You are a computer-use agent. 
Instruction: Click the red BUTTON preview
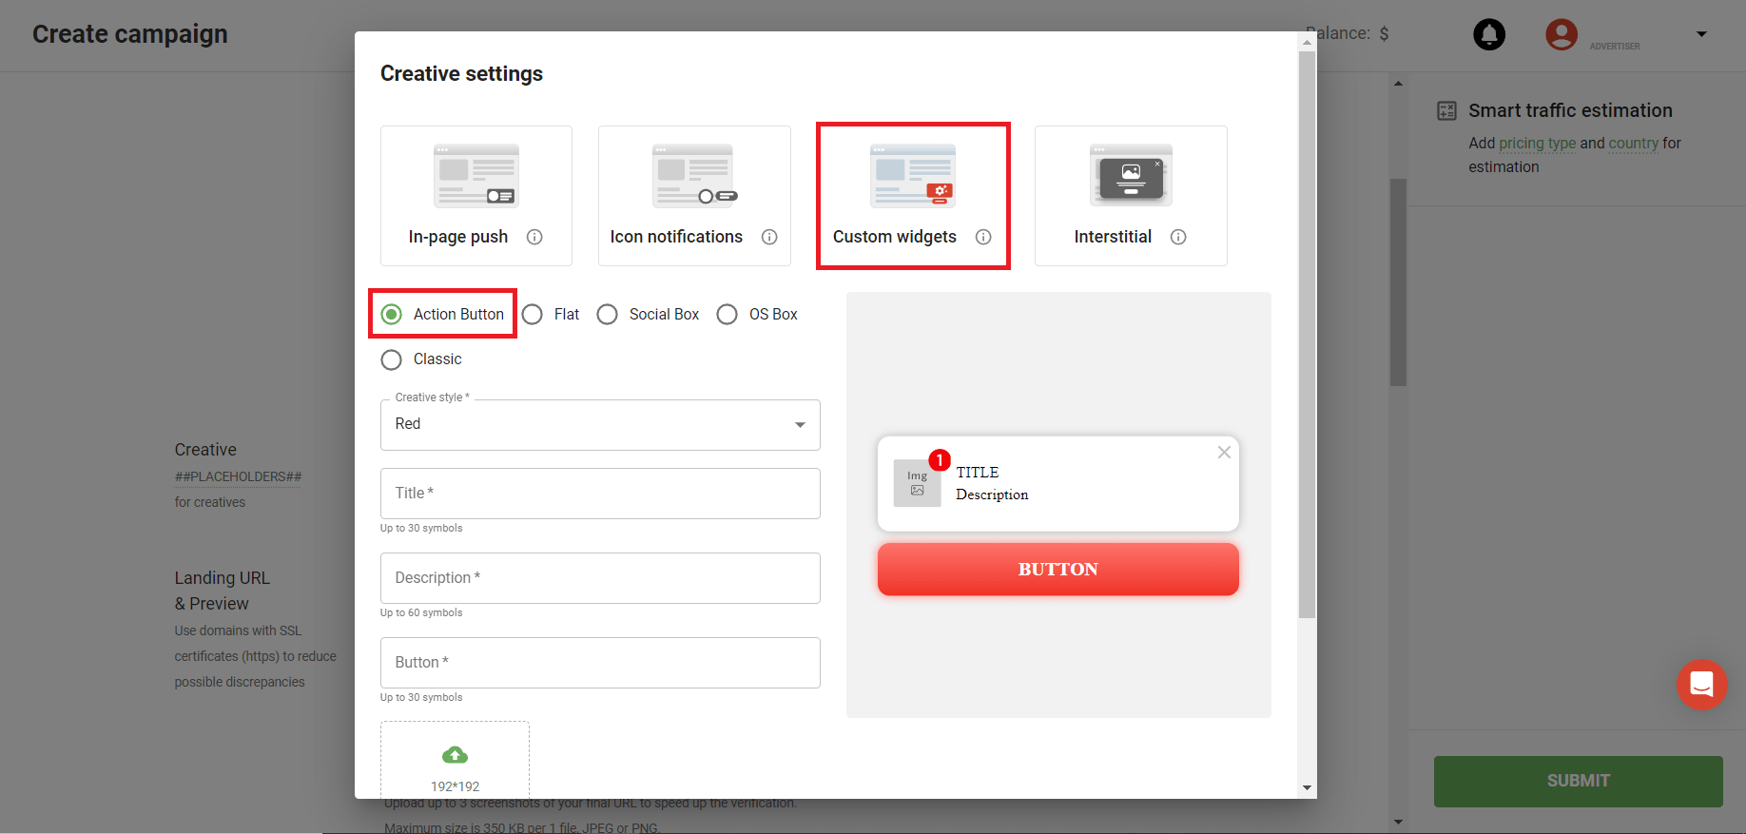pyautogui.click(x=1057, y=570)
